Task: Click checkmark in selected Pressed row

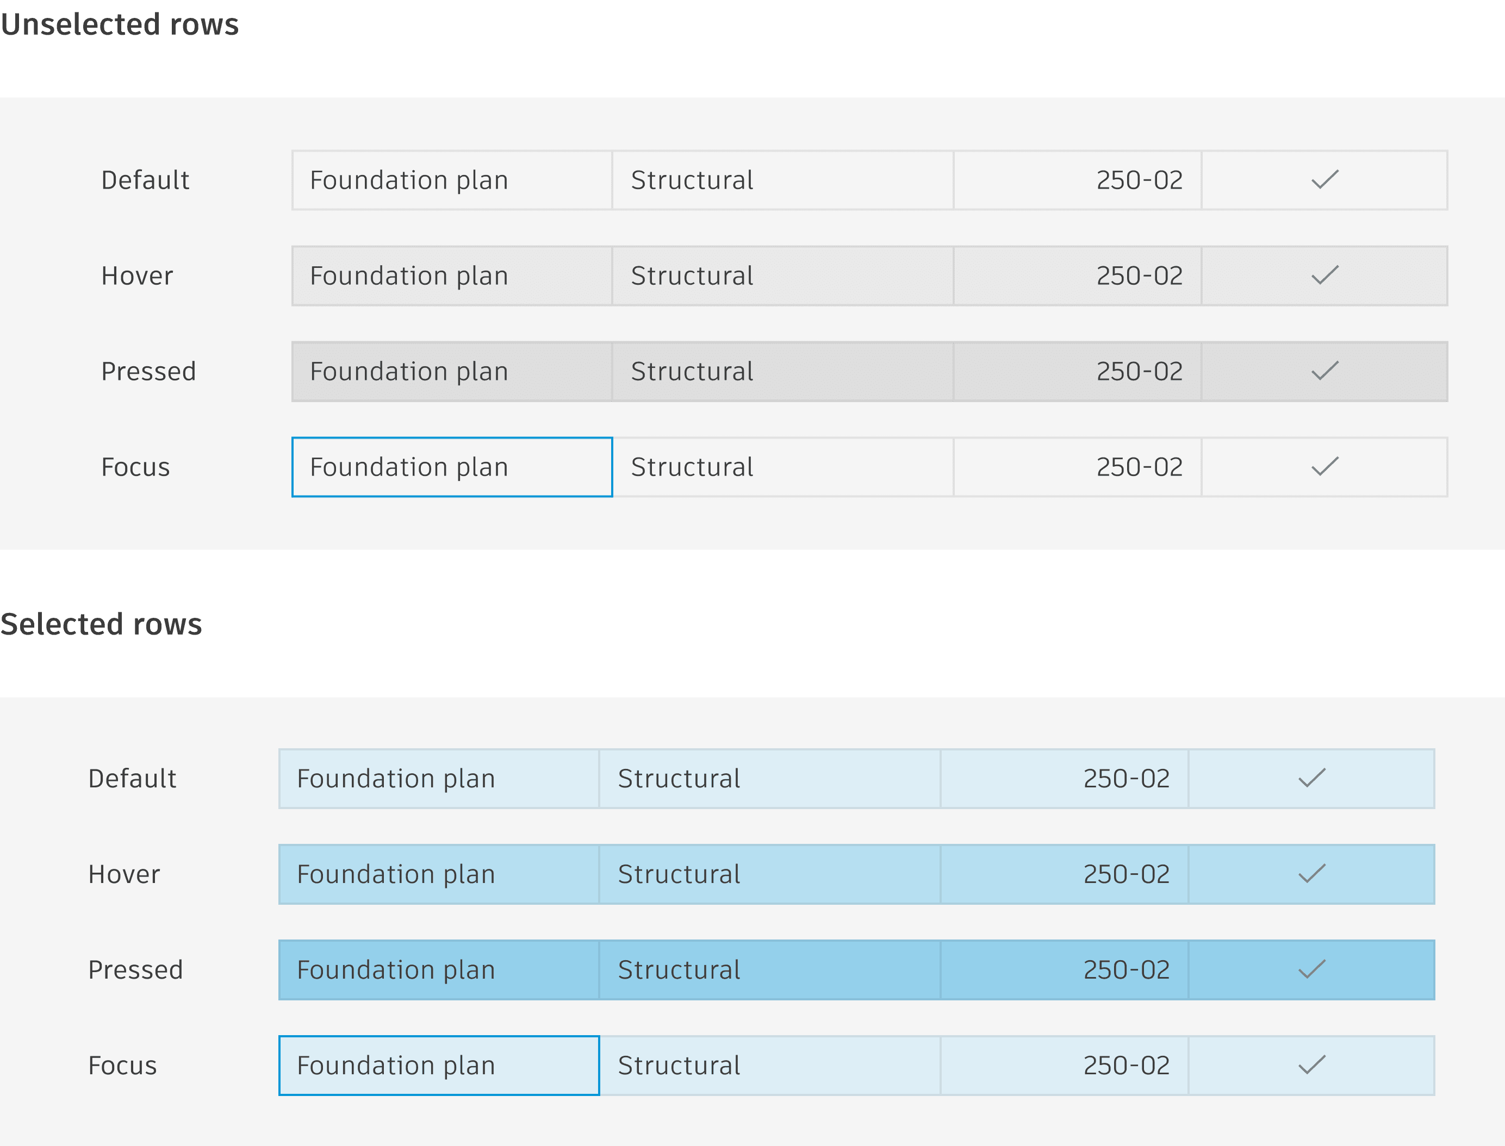Action: pos(1312,969)
